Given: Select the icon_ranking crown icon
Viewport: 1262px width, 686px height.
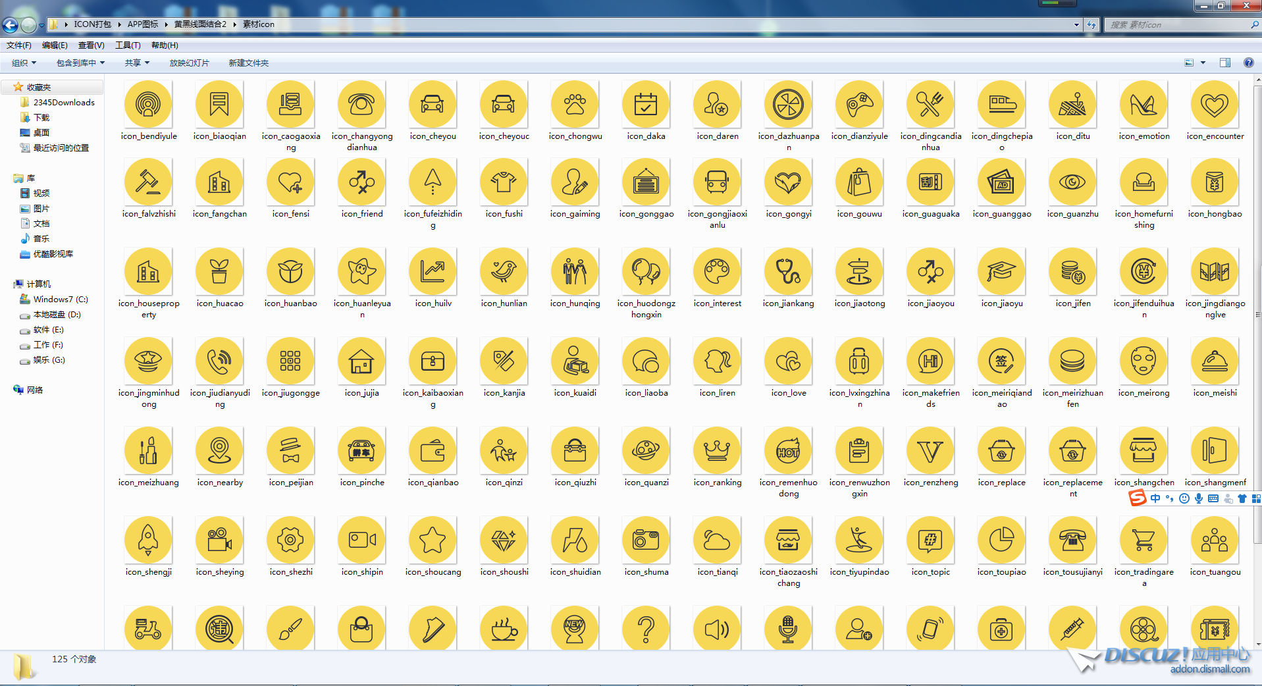Looking at the screenshot, I should (717, 451).
